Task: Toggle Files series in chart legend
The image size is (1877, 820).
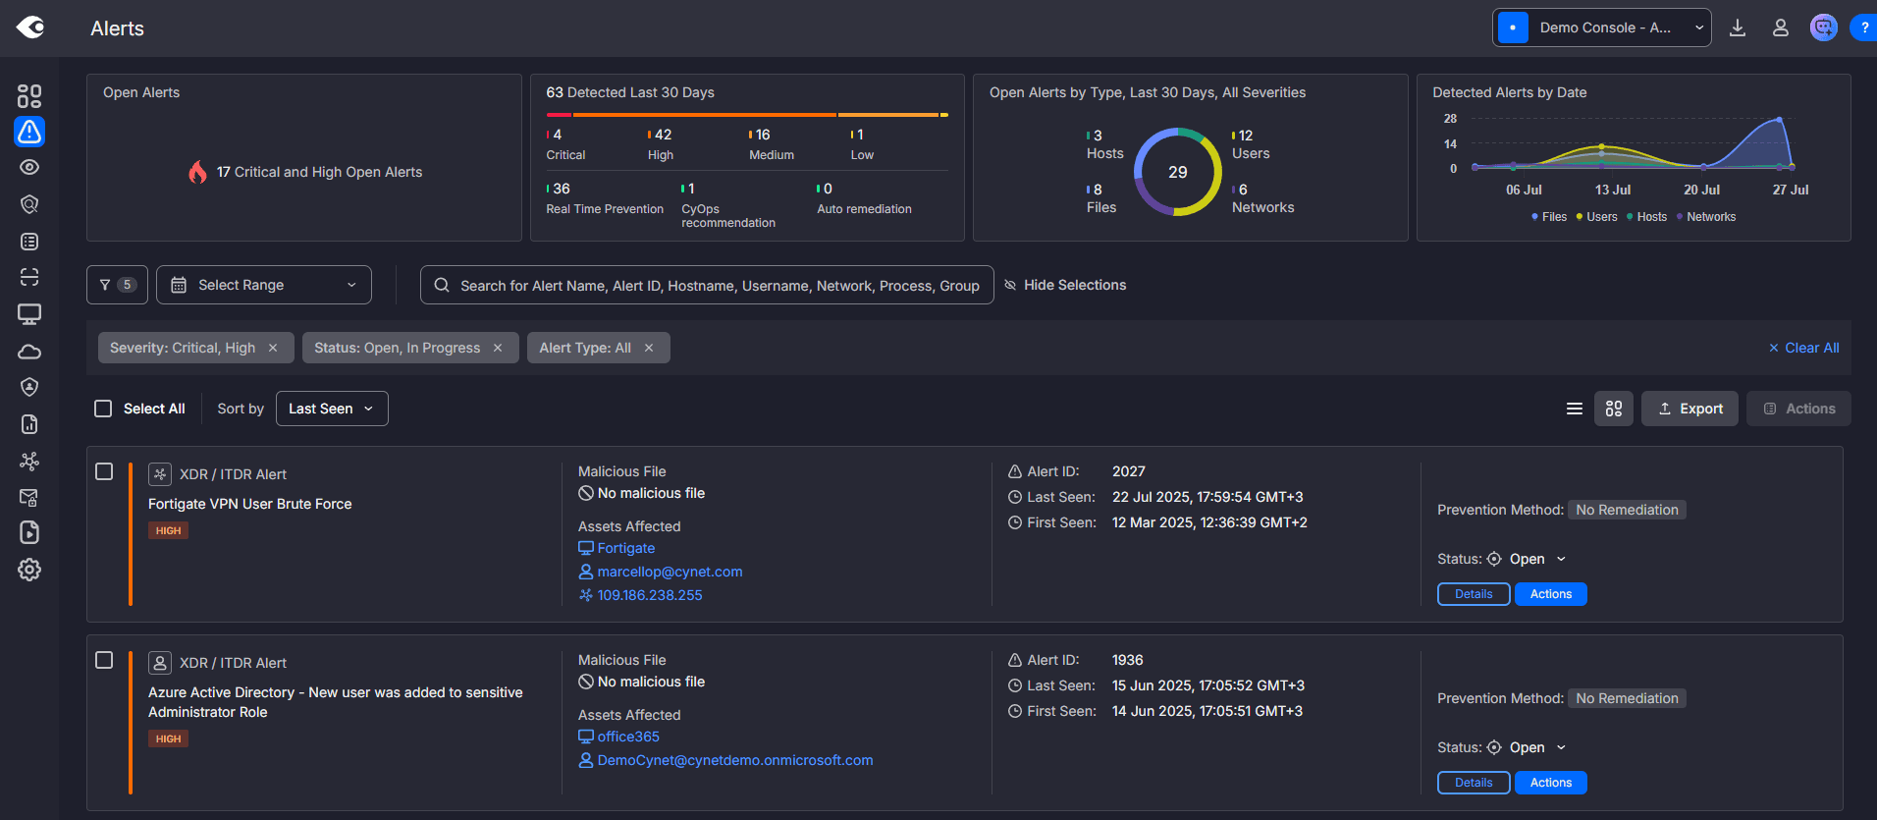Action: tap(1549, 217)
